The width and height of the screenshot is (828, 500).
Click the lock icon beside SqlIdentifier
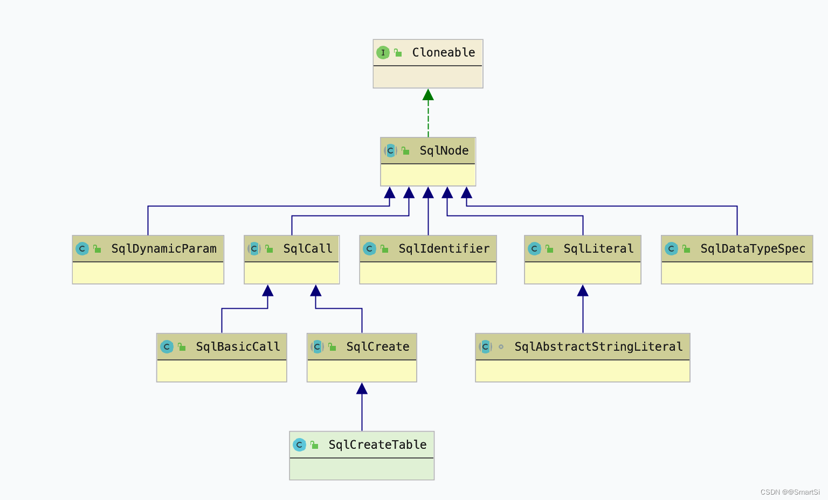coord(384,249)
